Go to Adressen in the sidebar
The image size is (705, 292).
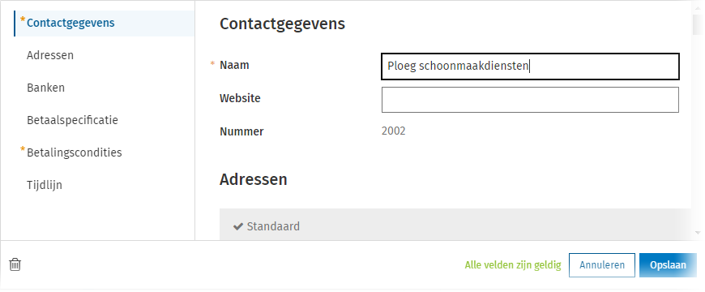[50, 55]
